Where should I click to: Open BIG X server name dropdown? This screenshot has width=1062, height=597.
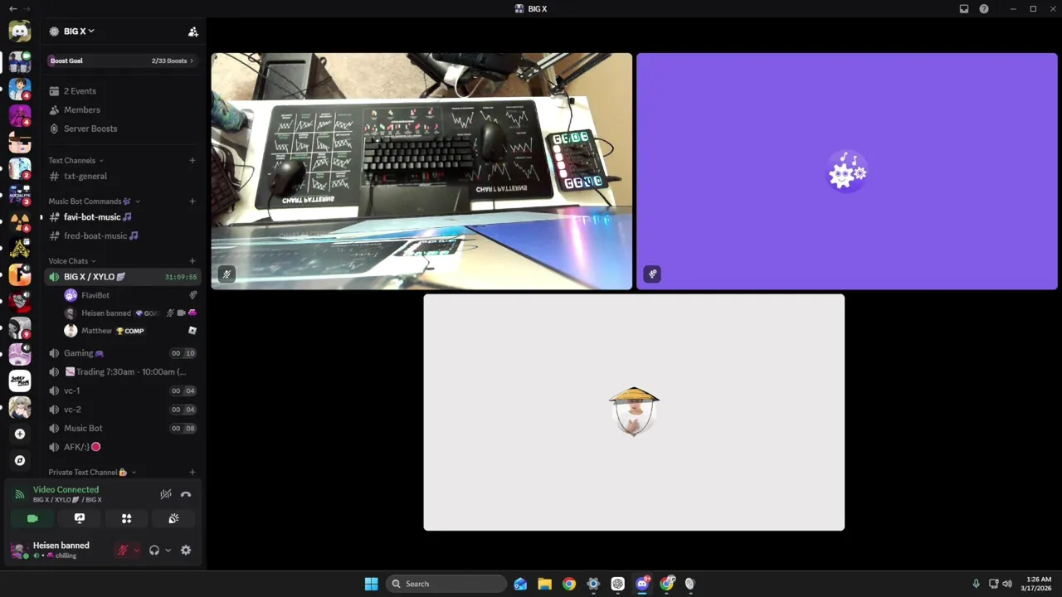(79, 32)
